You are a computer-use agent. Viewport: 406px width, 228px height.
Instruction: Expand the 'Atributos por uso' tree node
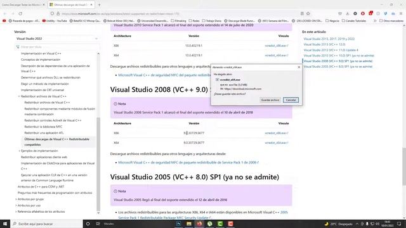(x=16, y=205)
